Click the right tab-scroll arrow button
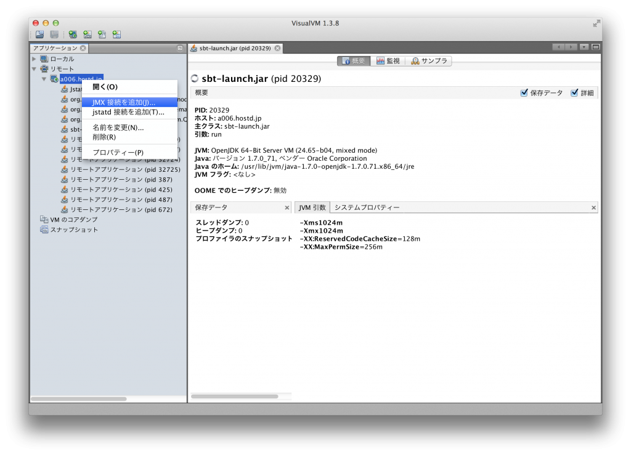Viewport: 631px width, 455px height. [570, 47]
